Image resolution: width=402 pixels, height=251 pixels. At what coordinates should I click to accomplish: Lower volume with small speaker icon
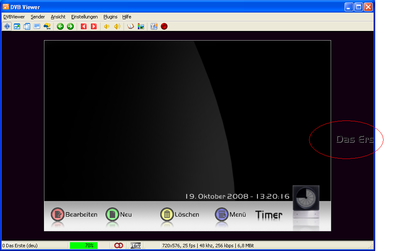[x=107, y=26]
